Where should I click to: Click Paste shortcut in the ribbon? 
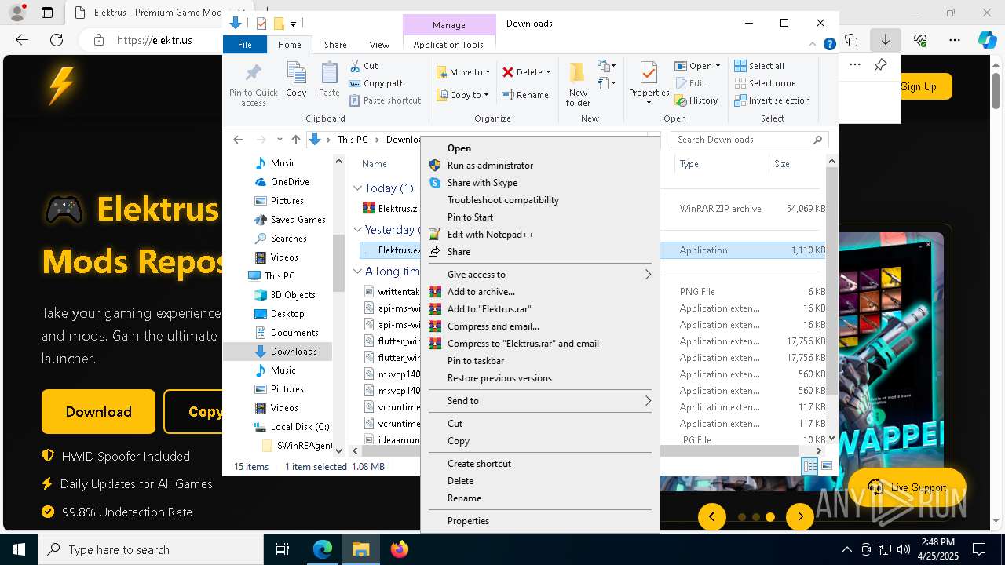coord(385,100)
